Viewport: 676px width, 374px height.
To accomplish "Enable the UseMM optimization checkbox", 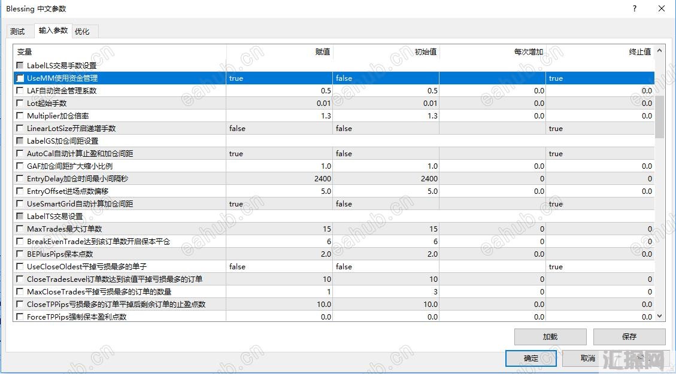I will 20,78.
